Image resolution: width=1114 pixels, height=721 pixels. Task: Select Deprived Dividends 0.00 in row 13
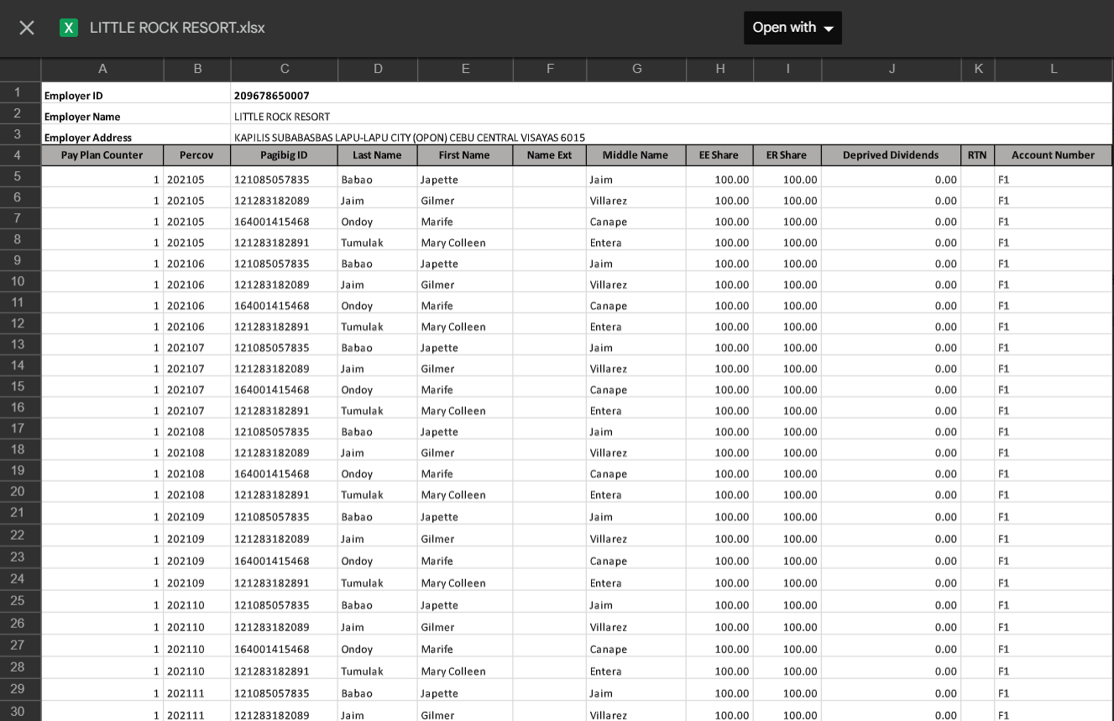(x=892, y=344)
